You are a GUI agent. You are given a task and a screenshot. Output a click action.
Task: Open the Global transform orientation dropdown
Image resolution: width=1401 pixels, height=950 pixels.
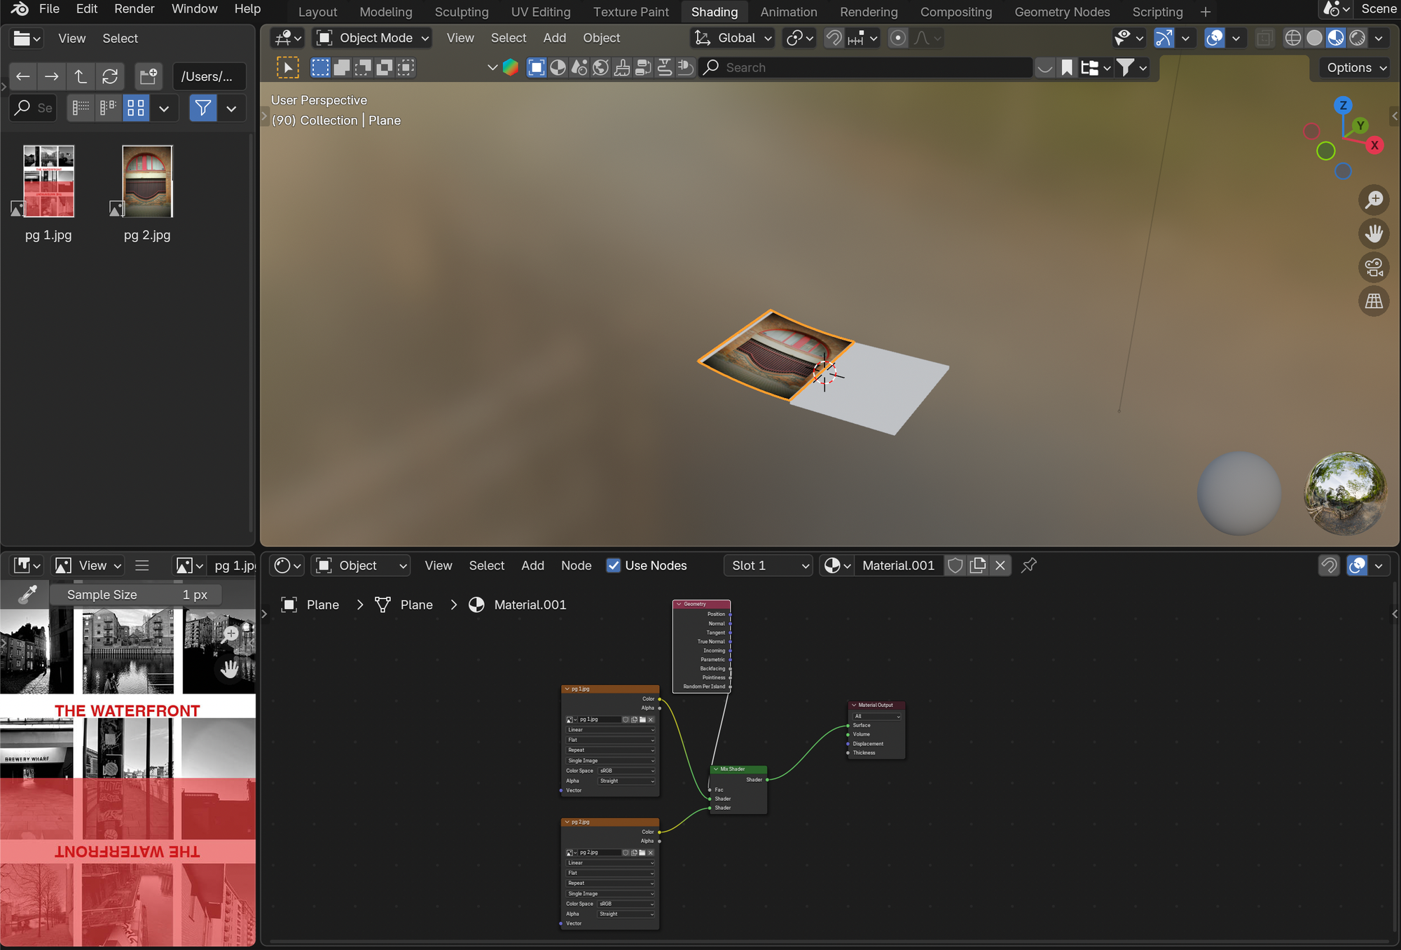coord(733,38)
